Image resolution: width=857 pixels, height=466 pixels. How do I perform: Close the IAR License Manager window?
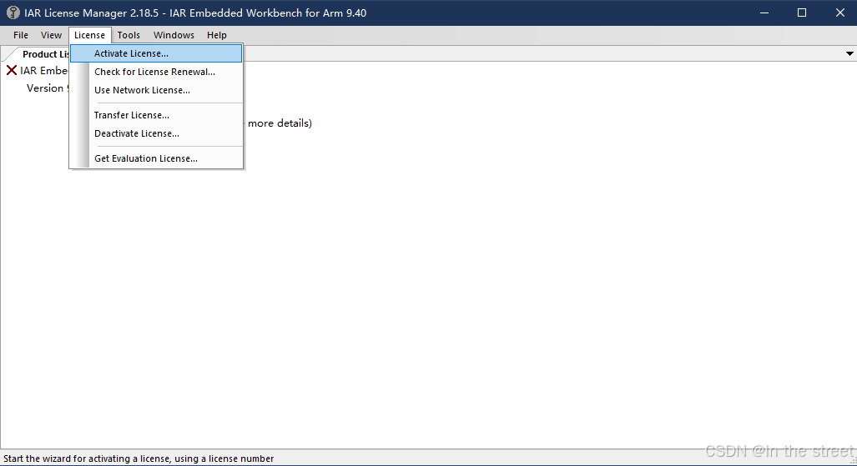[840, 13]
